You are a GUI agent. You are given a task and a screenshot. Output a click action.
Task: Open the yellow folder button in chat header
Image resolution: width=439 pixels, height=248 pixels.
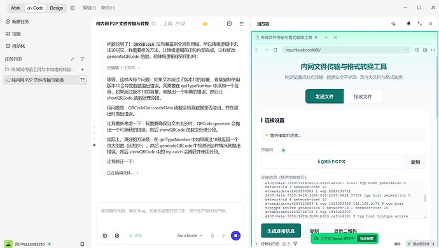tap(206, 24)
